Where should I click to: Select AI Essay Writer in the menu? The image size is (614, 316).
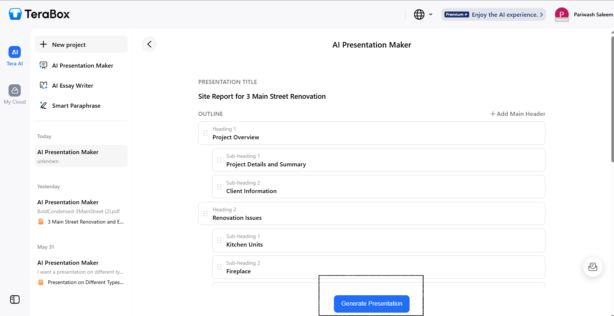point(73,86)
